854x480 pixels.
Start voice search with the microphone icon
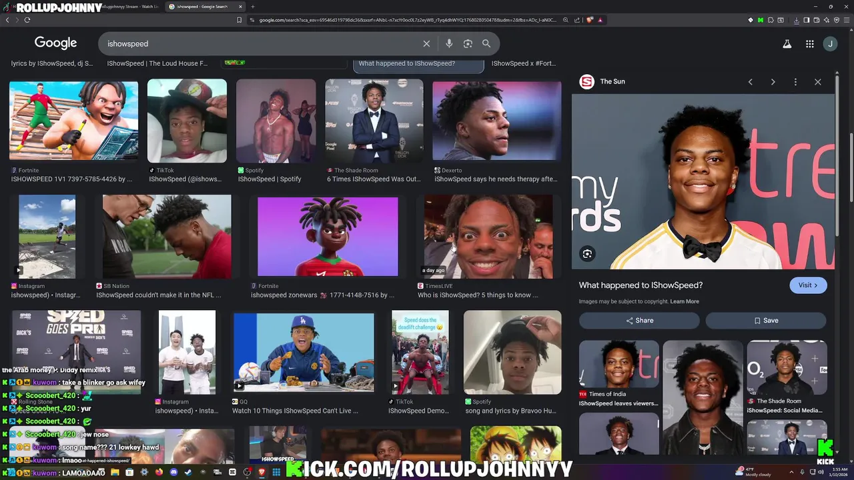tap(449, 43)
